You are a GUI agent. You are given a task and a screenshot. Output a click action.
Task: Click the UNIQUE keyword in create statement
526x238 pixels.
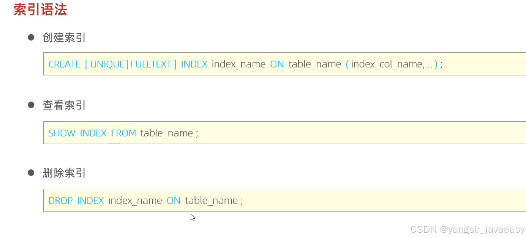coord(107,64)
